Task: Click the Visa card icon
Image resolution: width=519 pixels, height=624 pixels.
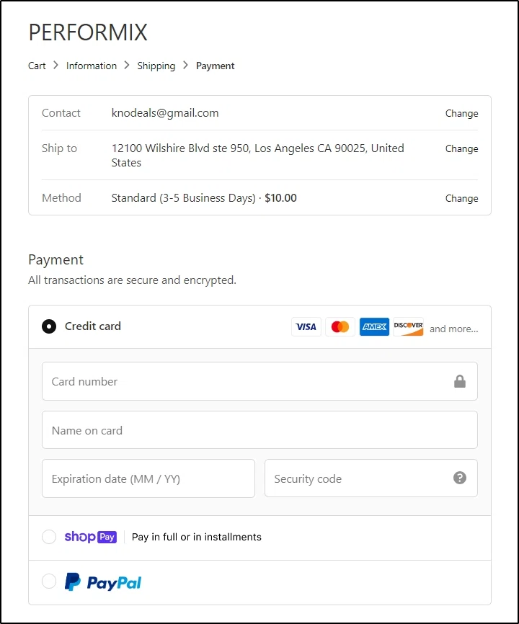Action: pos(306,326)
